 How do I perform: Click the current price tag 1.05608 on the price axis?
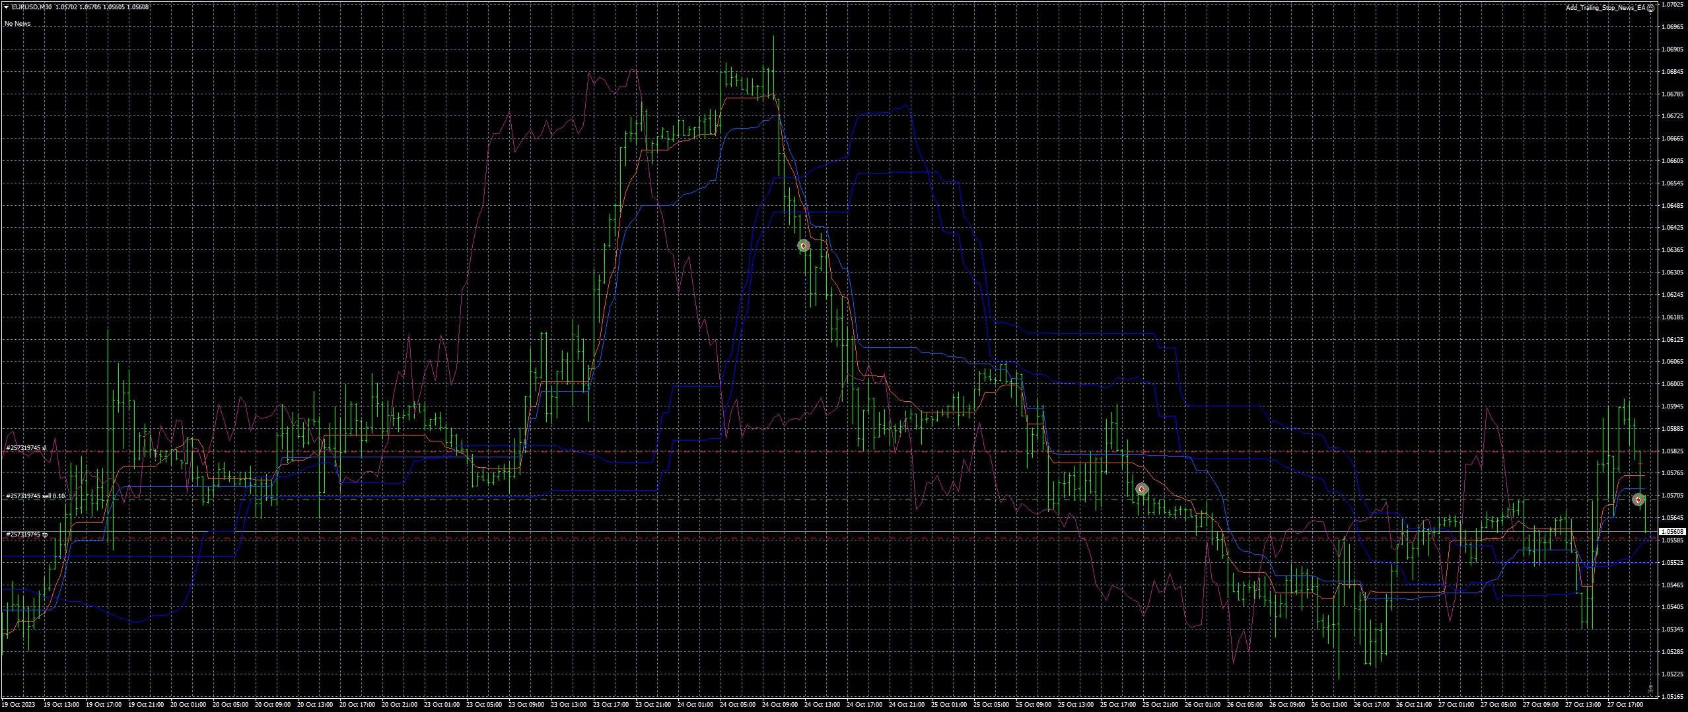pyautogui.click(x=1672, y=531)
